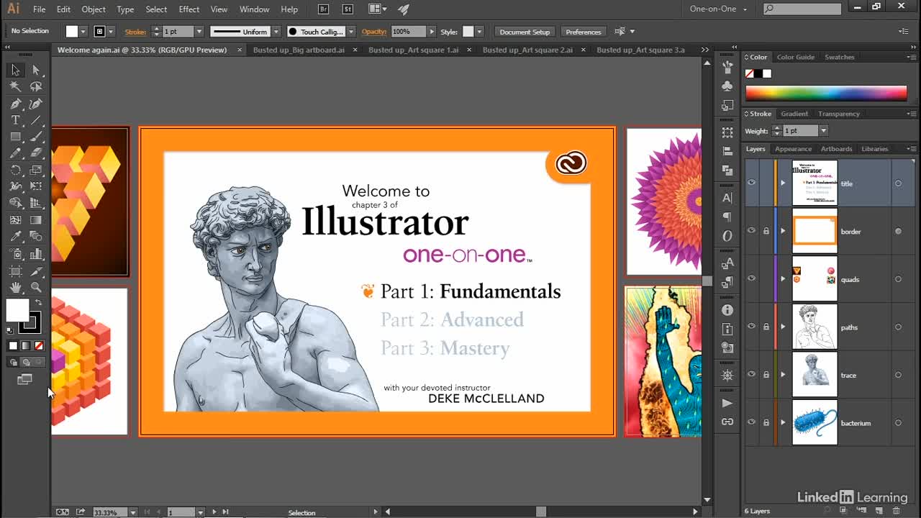Open the Paragraph panel icon
This screenshot has height=518, width=921.
(727, 217)
